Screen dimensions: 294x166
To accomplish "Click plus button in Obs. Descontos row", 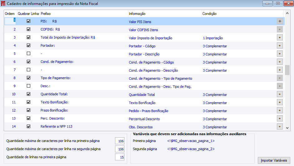I will tap(280, 127).
